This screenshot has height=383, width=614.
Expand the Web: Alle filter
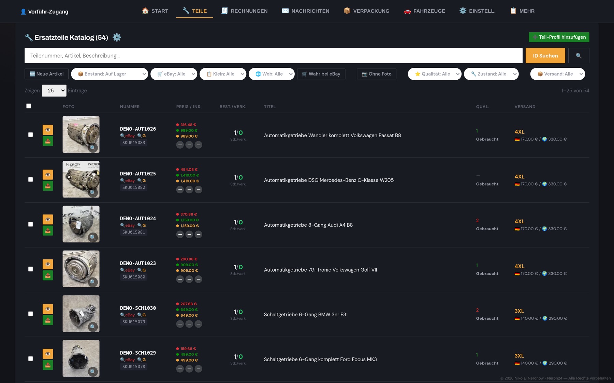pos(272,74)
